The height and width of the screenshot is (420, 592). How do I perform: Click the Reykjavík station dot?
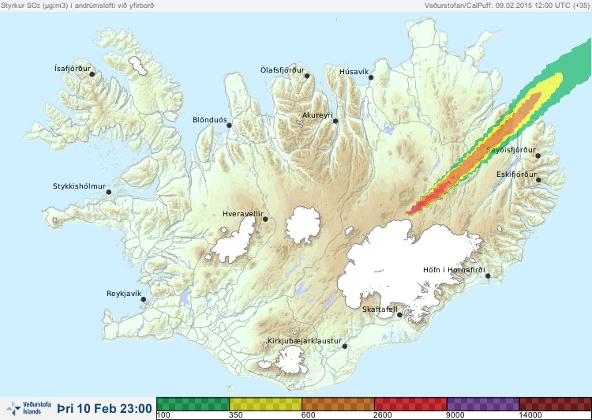point(144,299)
